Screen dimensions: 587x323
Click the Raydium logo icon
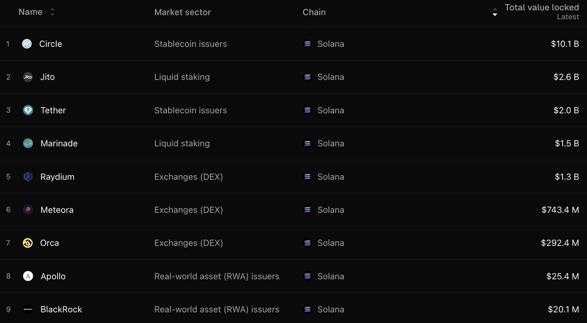click(x=27, y=177)
